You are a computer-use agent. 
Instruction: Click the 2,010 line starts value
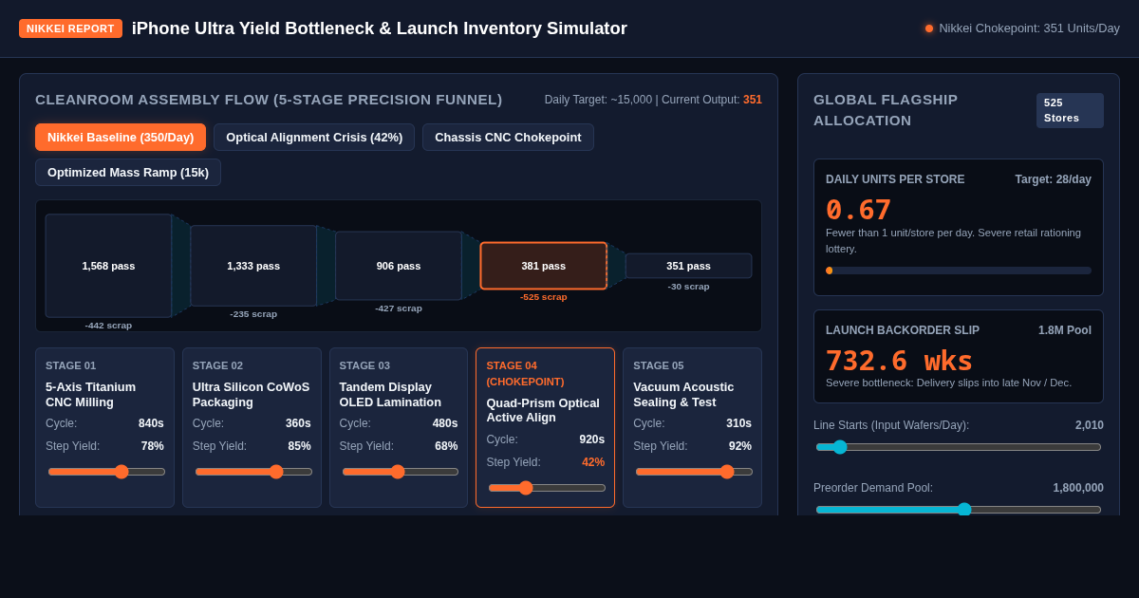1090,425
